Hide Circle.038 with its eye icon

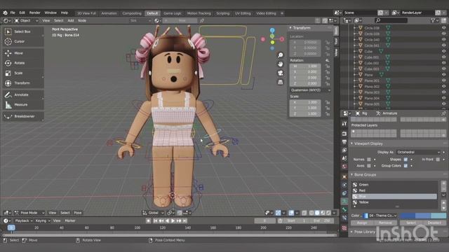click(443, 28)
